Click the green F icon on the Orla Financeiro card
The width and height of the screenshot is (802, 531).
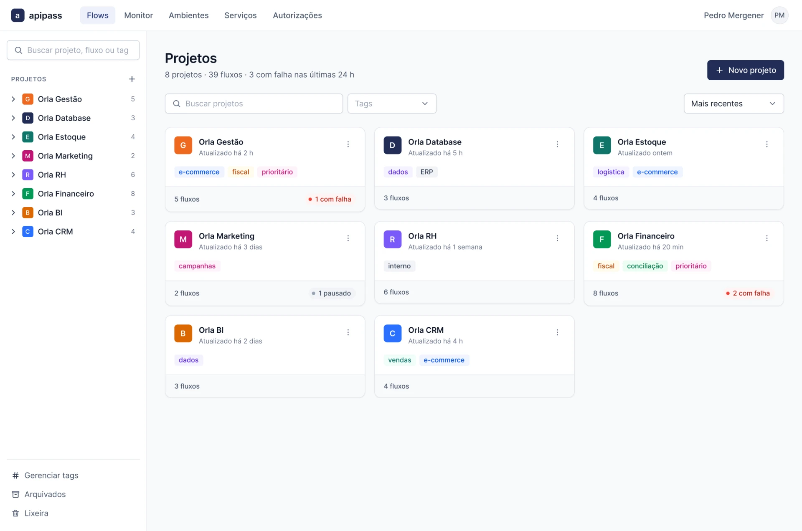pos(601,239)
